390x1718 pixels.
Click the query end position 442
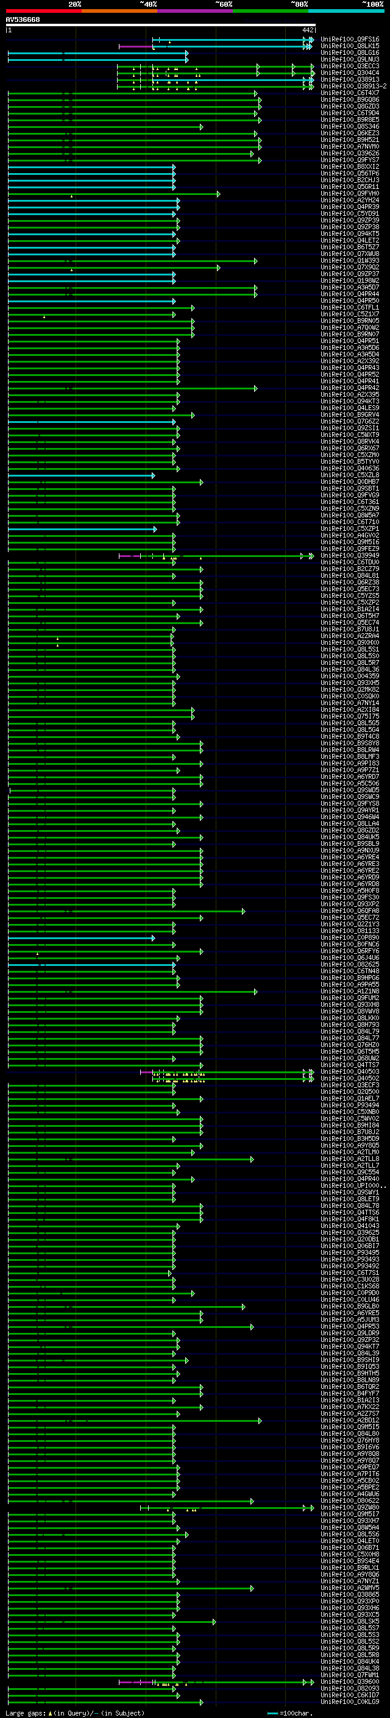pos(307,30)
